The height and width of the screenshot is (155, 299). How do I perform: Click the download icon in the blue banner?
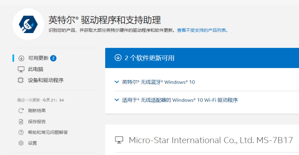coord(118,58)
